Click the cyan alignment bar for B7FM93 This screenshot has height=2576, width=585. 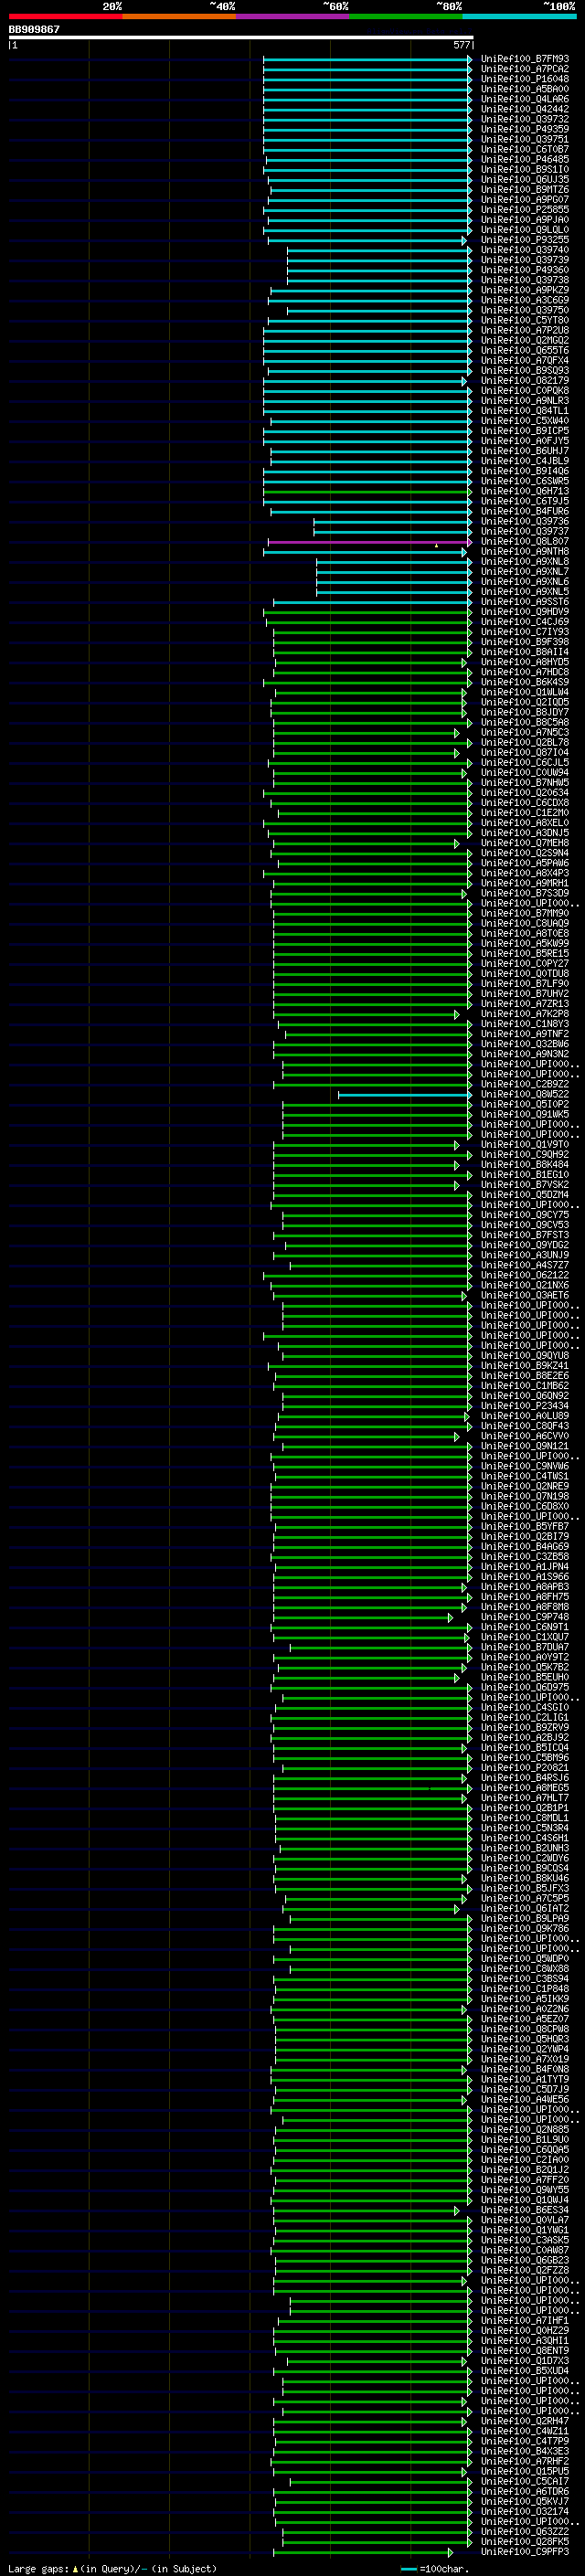click(x=367, y=60)
